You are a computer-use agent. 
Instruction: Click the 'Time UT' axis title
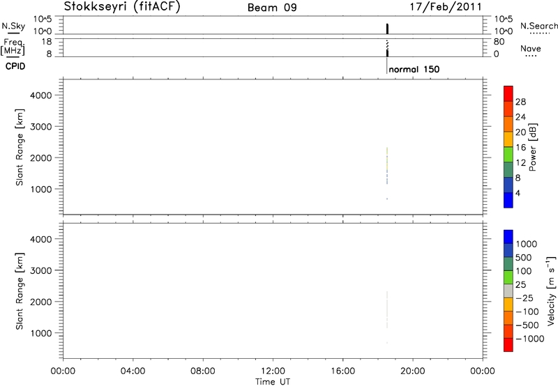(273, 382)
